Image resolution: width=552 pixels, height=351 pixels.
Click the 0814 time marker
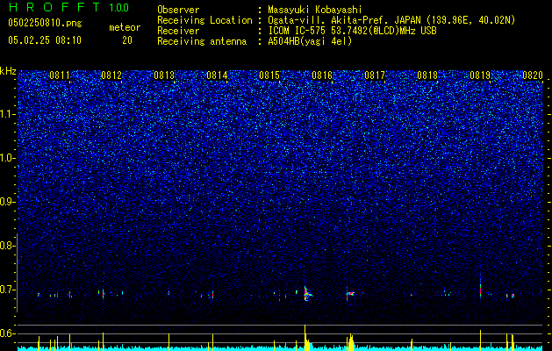[x=217, y=75]
